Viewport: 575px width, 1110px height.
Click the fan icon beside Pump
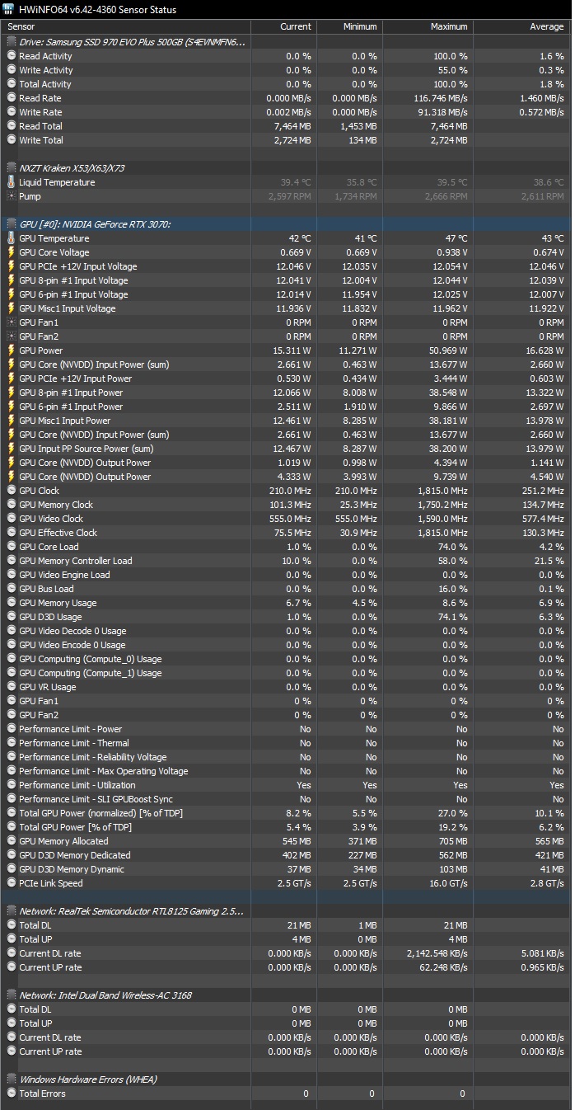click(11, 196)
